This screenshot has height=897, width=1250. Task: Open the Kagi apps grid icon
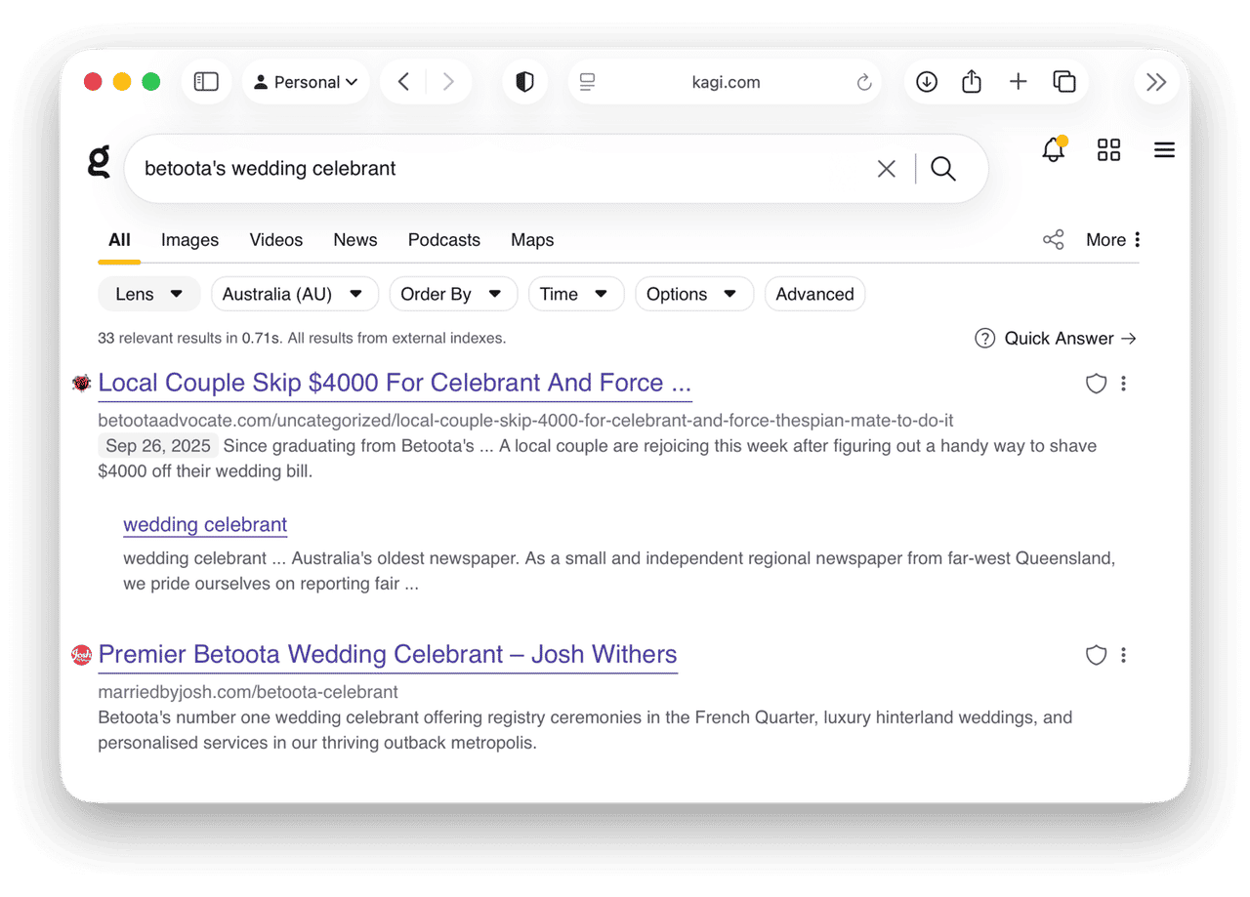(x=1108, y=150)
